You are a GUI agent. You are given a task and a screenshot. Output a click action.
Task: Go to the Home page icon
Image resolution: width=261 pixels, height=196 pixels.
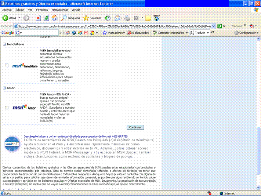54,18
